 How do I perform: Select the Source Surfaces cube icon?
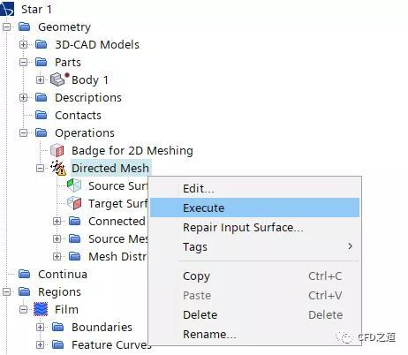tap(74, 185)
